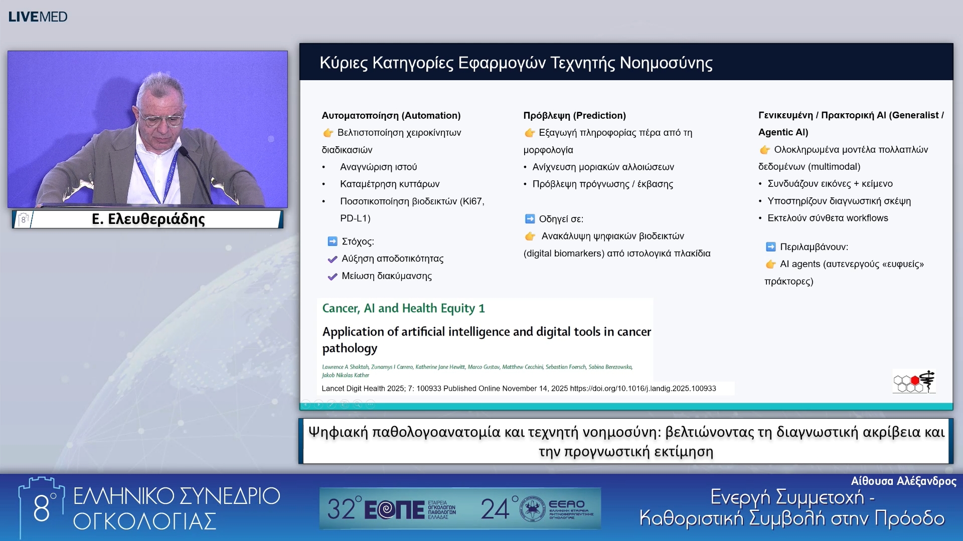Click the bullet Πρόβλεψη πρόγνωσης / έκβασης

pos(603,184)
